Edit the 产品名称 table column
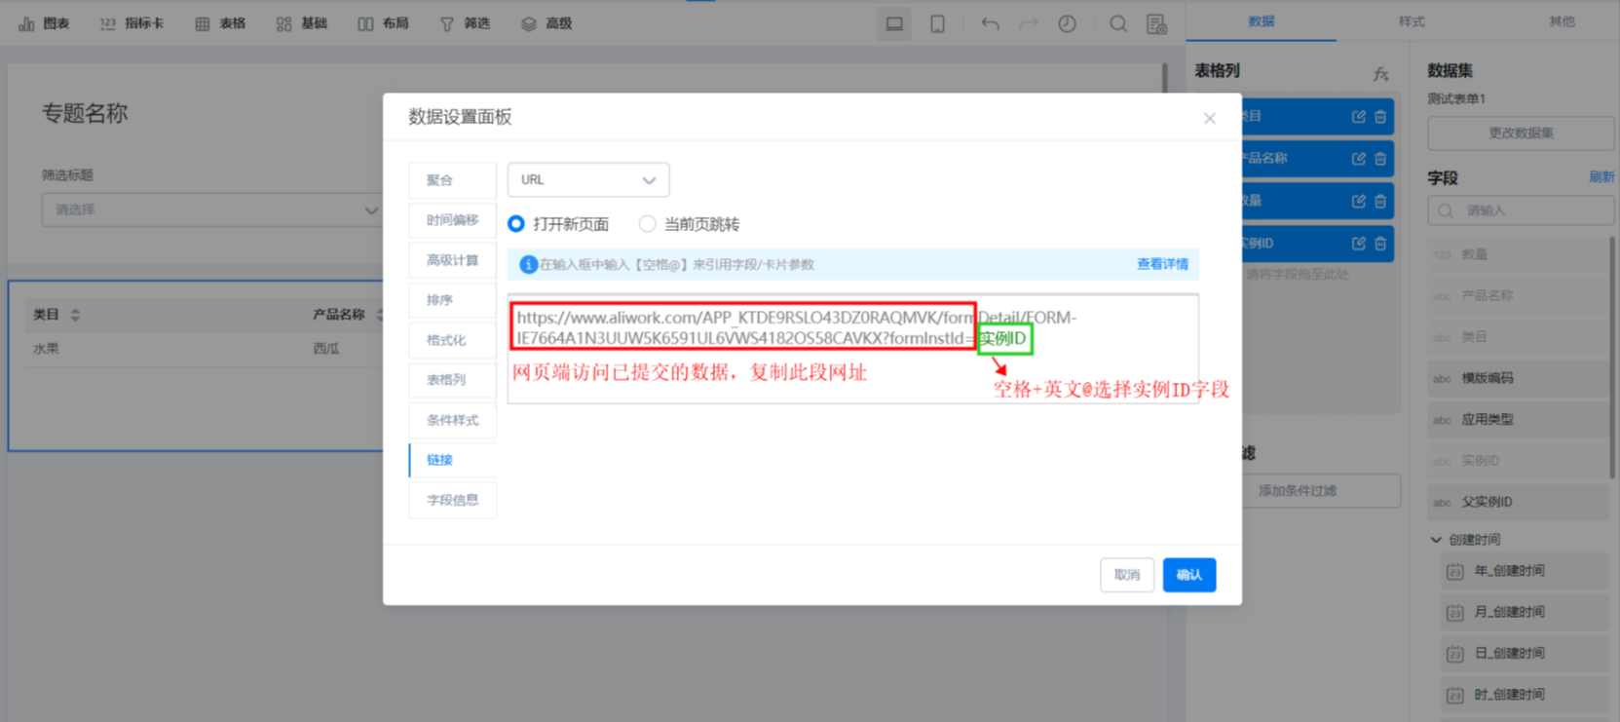The image size is (1620, 722). (1358, 158)
